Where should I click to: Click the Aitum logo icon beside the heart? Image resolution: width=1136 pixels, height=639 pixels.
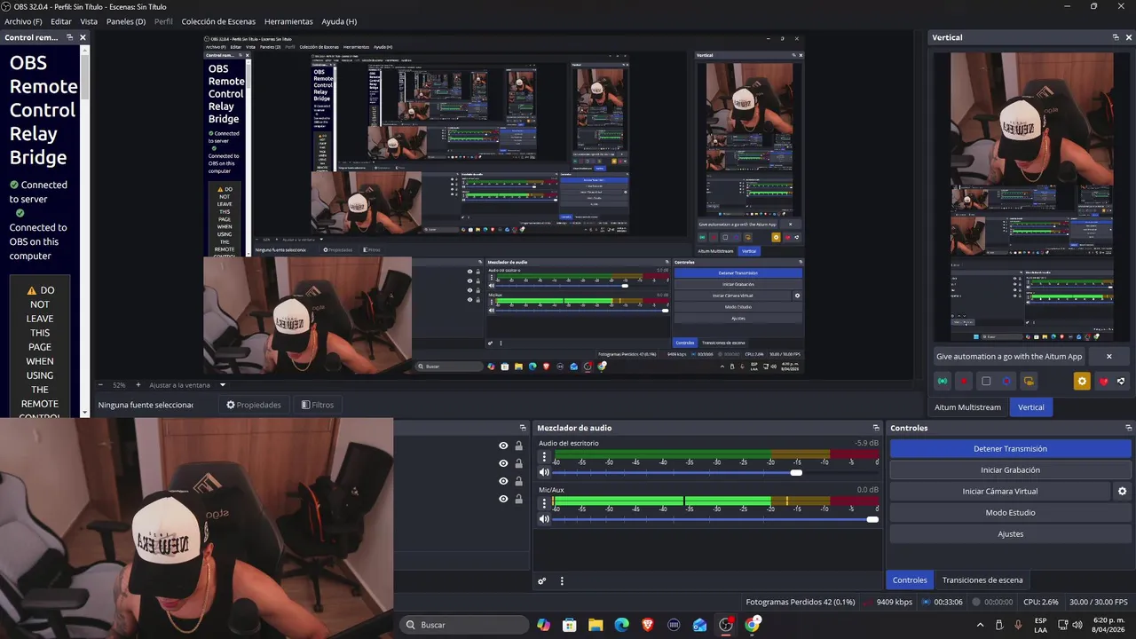1121,382
